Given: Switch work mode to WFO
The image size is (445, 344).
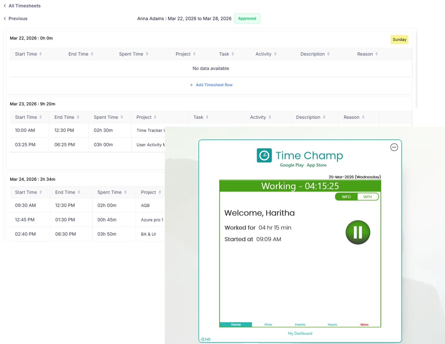Looking at the screenshot, I should click(346, 197).
